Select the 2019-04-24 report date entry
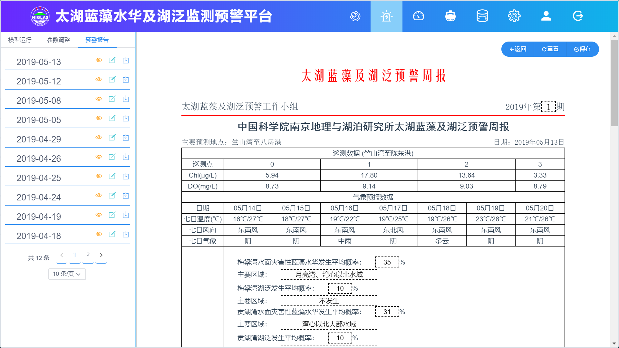Viewport: 619px width, 348px height. [39, 197]
